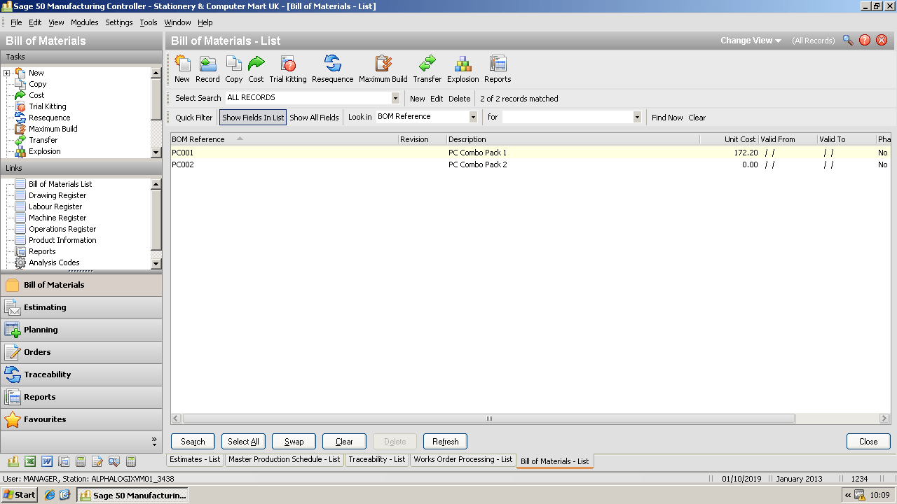This screenshot has height=504, width=897.
Task: Switch to Traceability - List tab
Action: coord(377,460)
